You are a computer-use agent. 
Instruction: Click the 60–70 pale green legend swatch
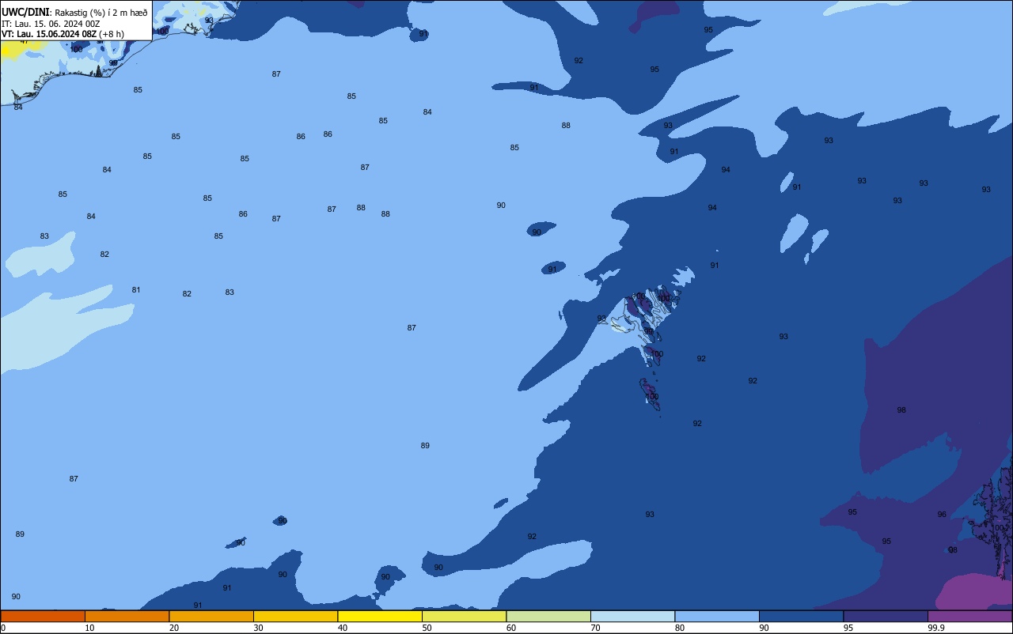click(x=548, y=616)
